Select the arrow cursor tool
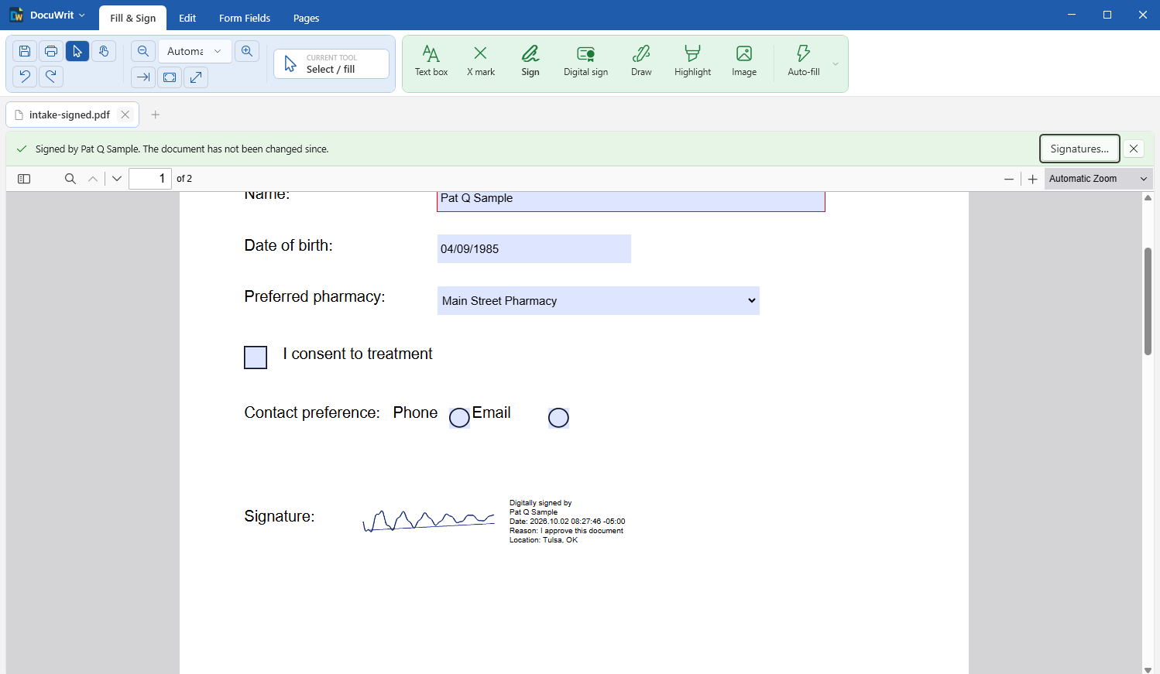 [x=77, y=51]
